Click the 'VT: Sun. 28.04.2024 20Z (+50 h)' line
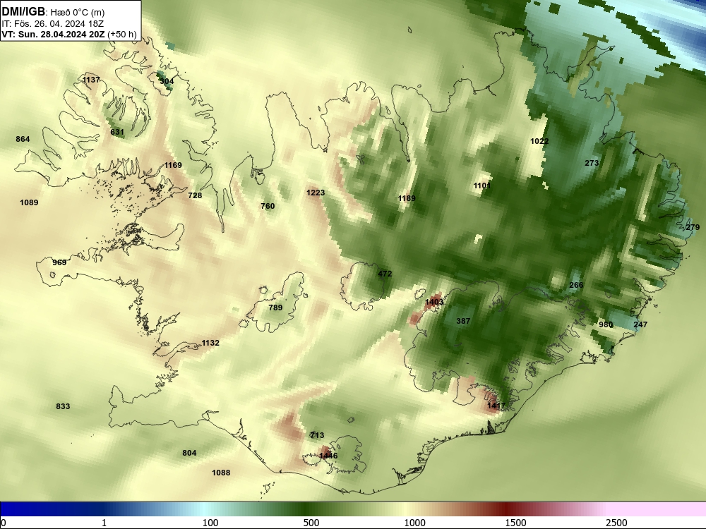The image size is (706, 529). click(x=69, y=35)
